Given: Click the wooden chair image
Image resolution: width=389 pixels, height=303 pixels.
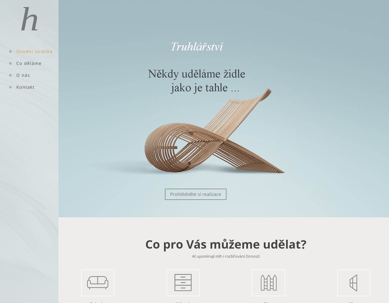Looking at the screenshot, I should tap(215, 131).
